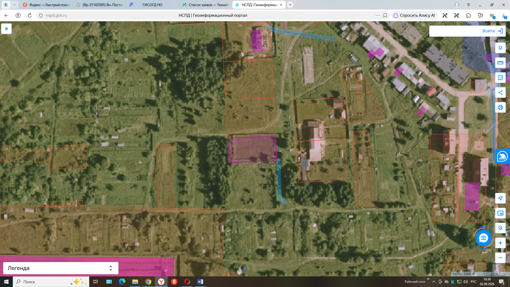This screenshot has height=287, width=510.
Task: Switch to the ГИСОГД НО tab
Action: pyautogui.click(x=152, y=5)
